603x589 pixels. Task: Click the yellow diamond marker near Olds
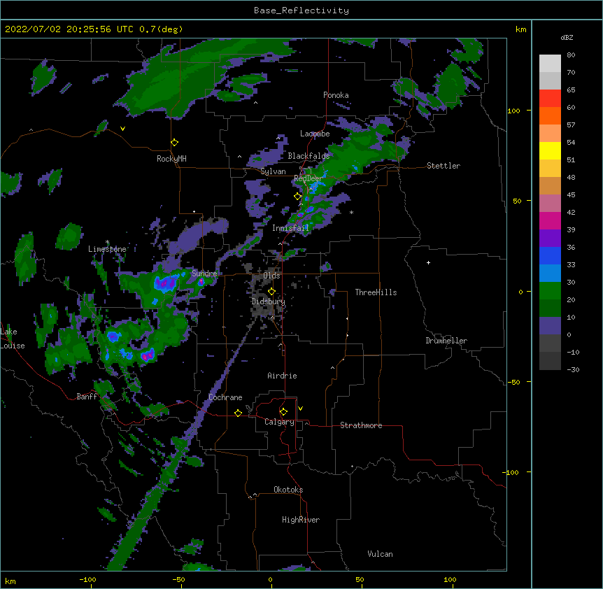pos(271,291)
